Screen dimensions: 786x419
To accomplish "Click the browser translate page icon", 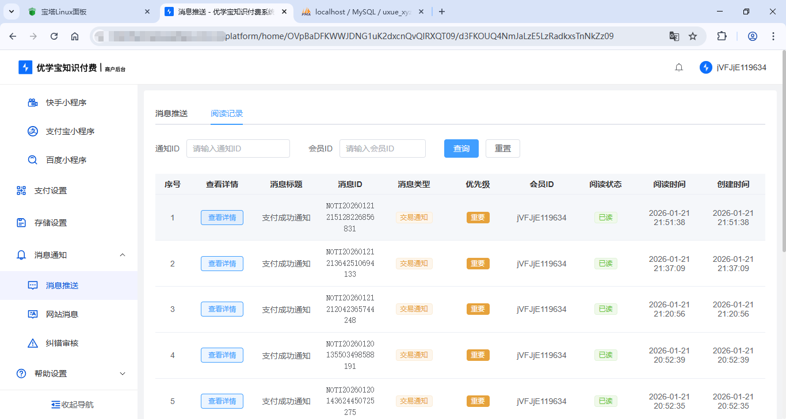I will tap(674, 36).
